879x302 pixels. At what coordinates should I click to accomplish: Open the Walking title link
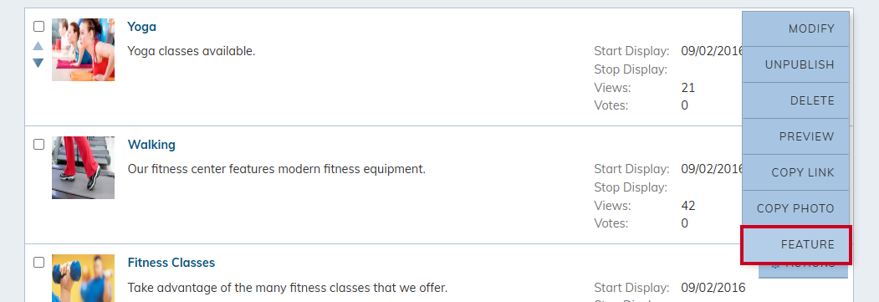pos(151,145)
